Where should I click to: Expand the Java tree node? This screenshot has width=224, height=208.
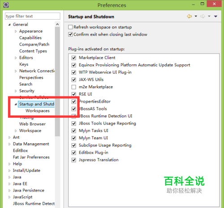(9, 177)
